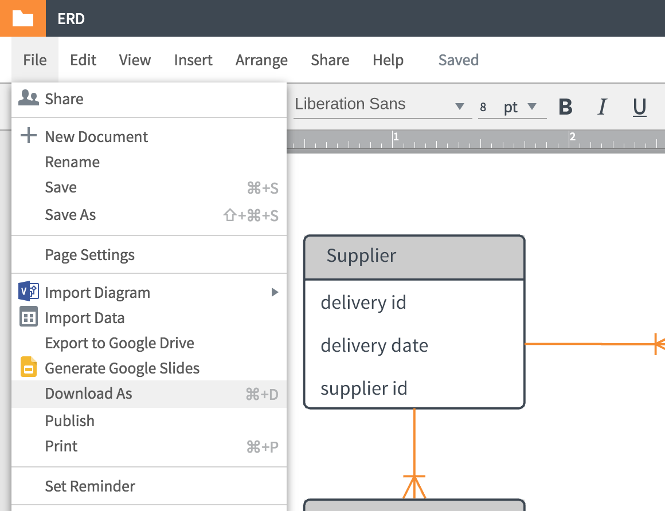Choose Download As from File menu
This screenshot has width=665, height=511.
(89, 394)
